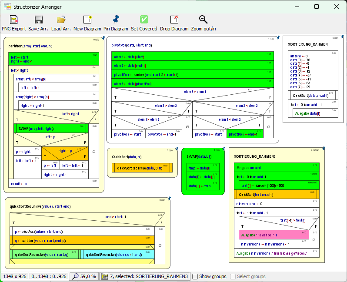Screen dimensions: 347x282
Task: Click 'tmp ← data[i]' in SWAP
Action: (203, 168)
